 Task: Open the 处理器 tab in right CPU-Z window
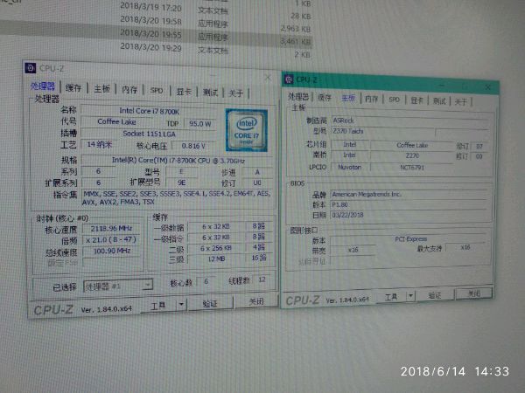tap(298, 97)
